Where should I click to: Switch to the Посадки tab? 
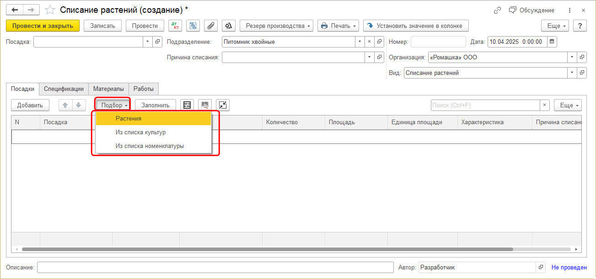point(22,89)
